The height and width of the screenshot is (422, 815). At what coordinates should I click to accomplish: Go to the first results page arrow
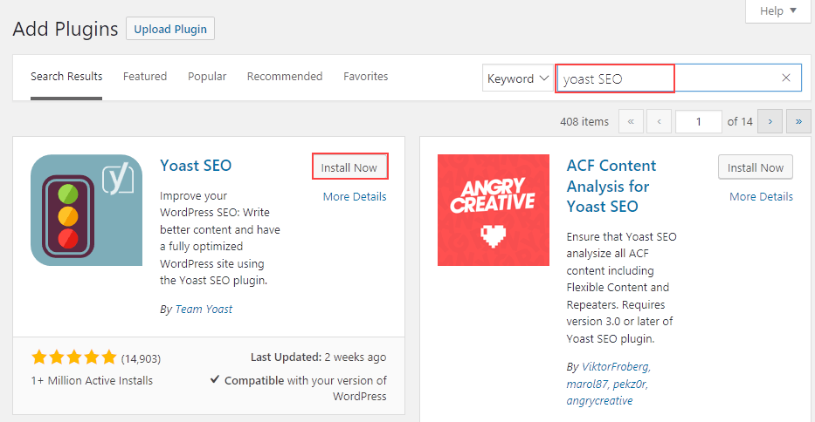pyautogui.click(x=631, y=121)
